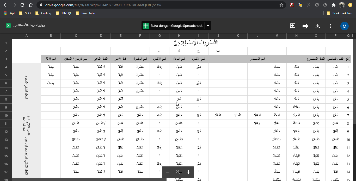This screenshot has width=356, height=181.
Task: Click number 12 in column Q
Action: pyautogui.click(x=348, y=156)
